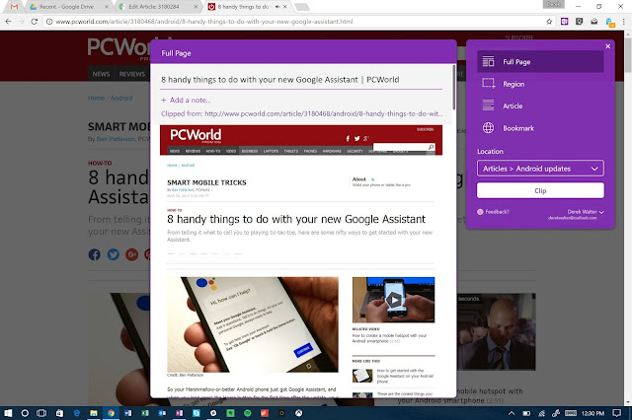Open the Windows Start menu

pos(8,413)
